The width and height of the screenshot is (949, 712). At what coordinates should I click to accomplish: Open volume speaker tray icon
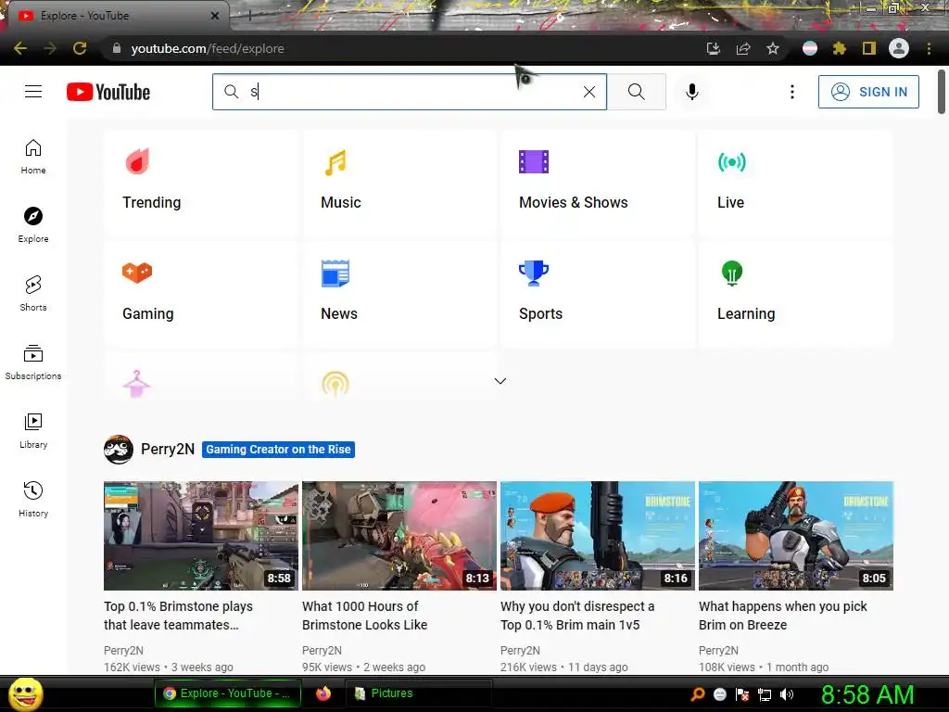[787, 694]
